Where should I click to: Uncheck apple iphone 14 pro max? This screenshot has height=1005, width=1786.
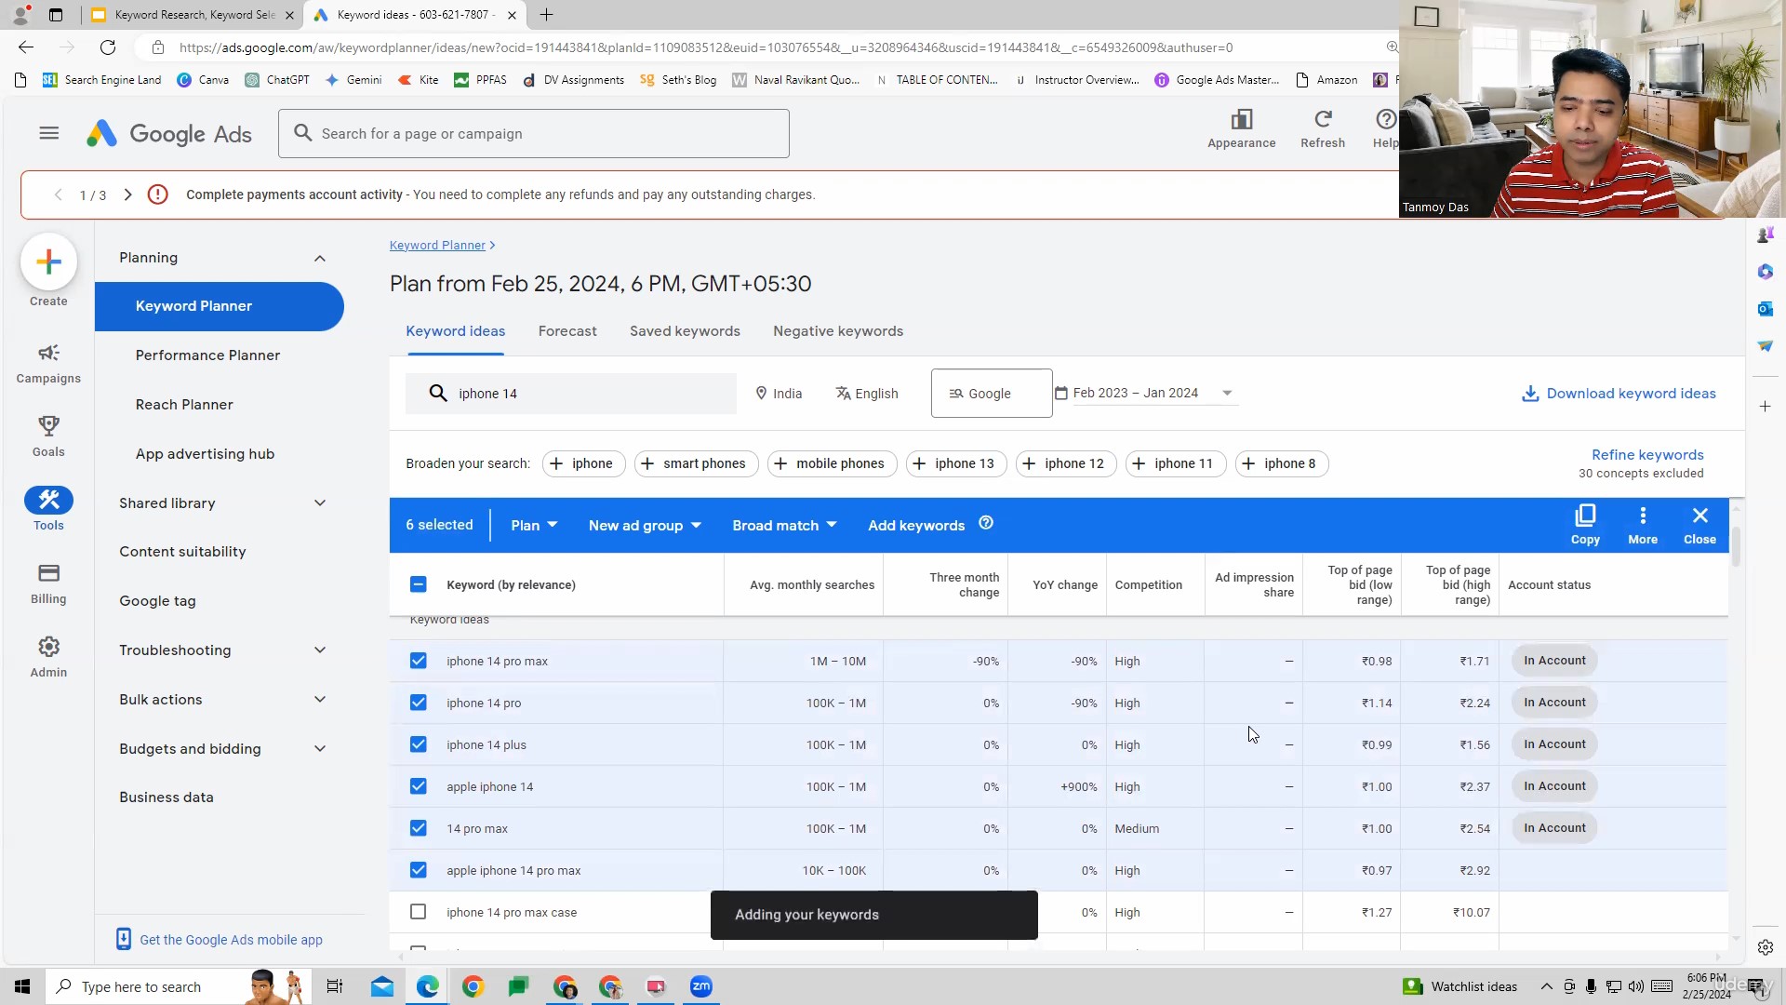pyautogui.click(x=419, y=870)
